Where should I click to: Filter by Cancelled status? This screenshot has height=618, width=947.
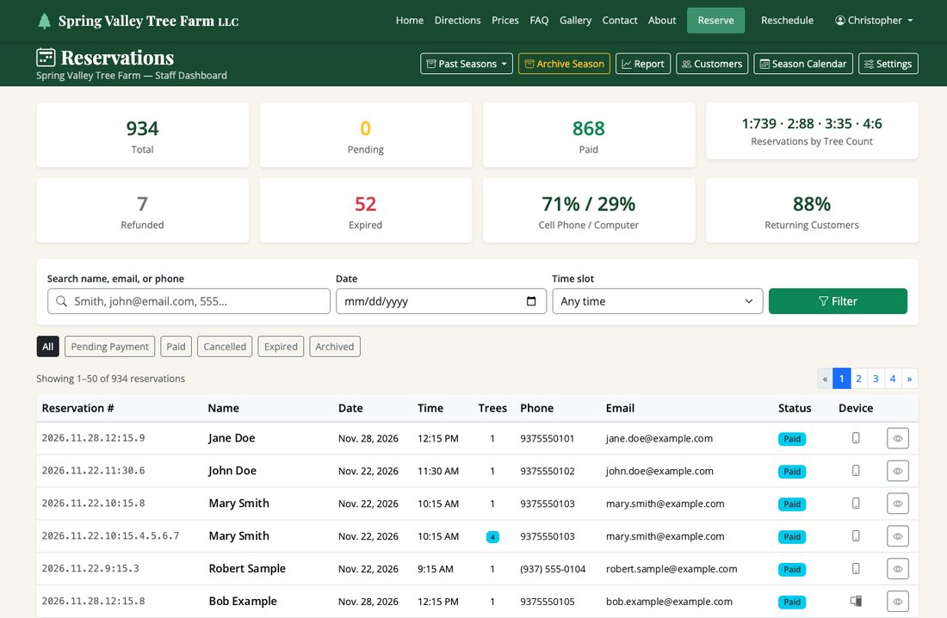[225, 346]
